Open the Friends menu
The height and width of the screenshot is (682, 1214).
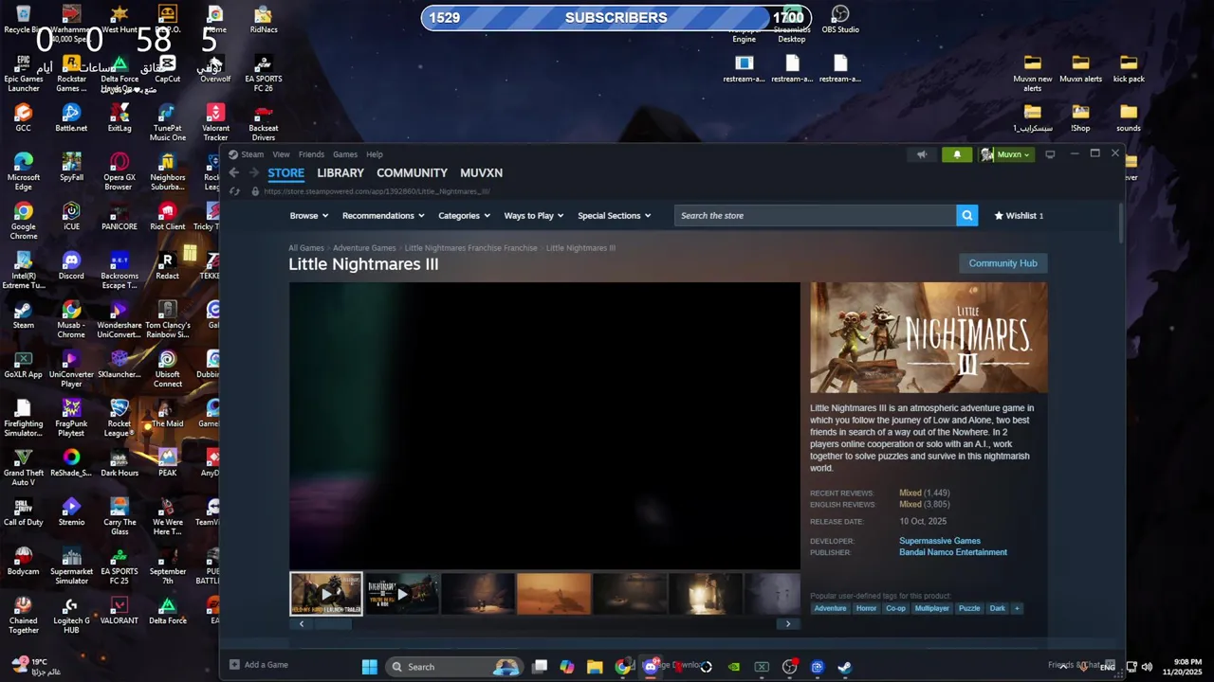click(x=311, y=154)
